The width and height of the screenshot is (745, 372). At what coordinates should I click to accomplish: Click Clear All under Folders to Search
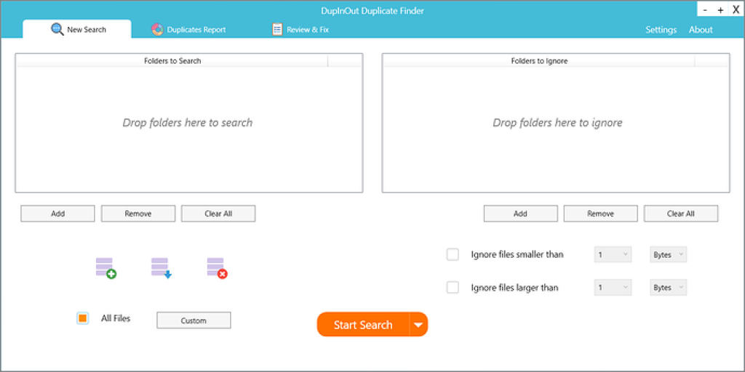tap(218, 214)
